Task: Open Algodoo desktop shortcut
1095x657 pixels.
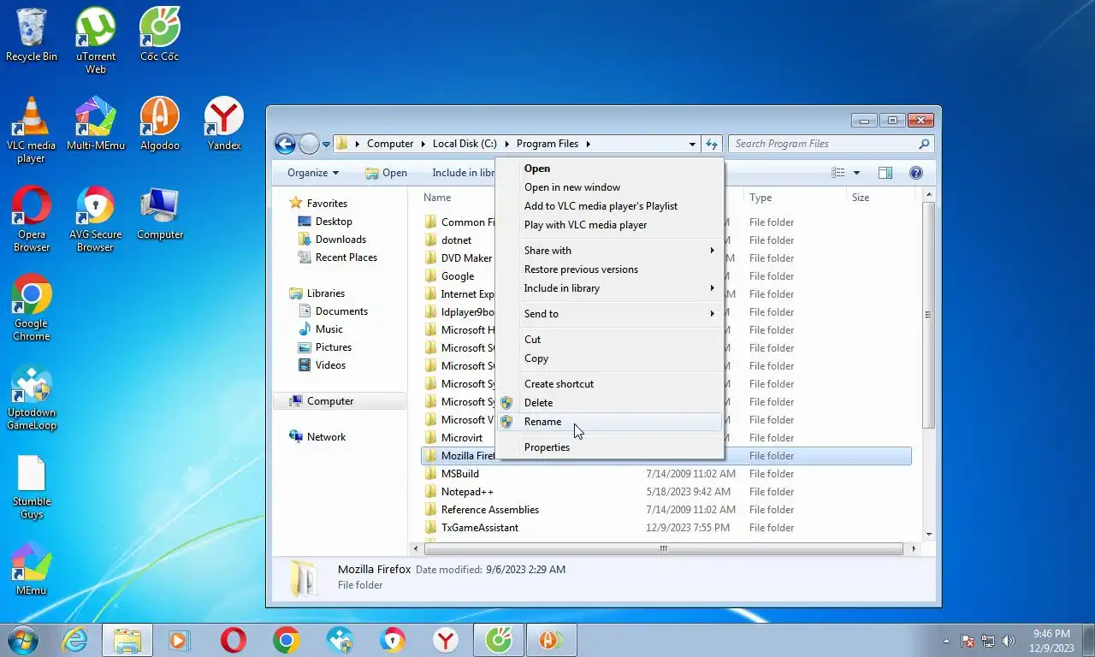Action: [x=160, y=124]
